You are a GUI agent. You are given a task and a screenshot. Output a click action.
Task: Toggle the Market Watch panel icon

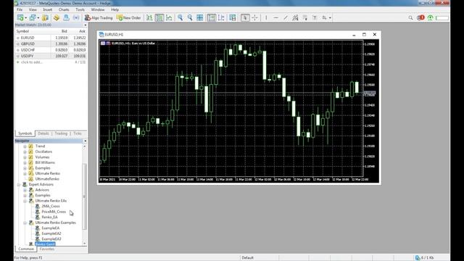pos(45,17)
